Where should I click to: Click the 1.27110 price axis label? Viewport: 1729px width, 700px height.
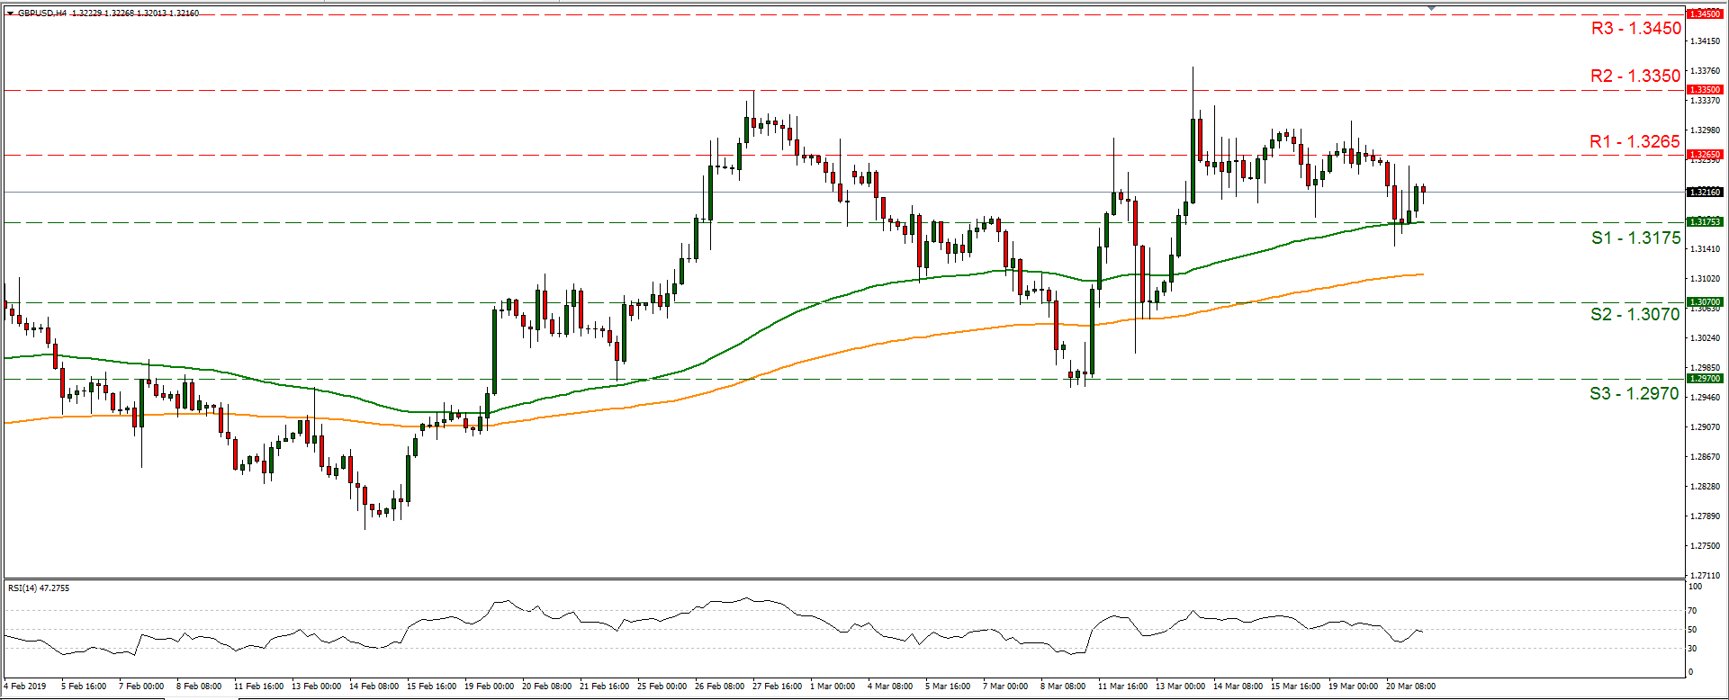click(x=1705, y=576)
